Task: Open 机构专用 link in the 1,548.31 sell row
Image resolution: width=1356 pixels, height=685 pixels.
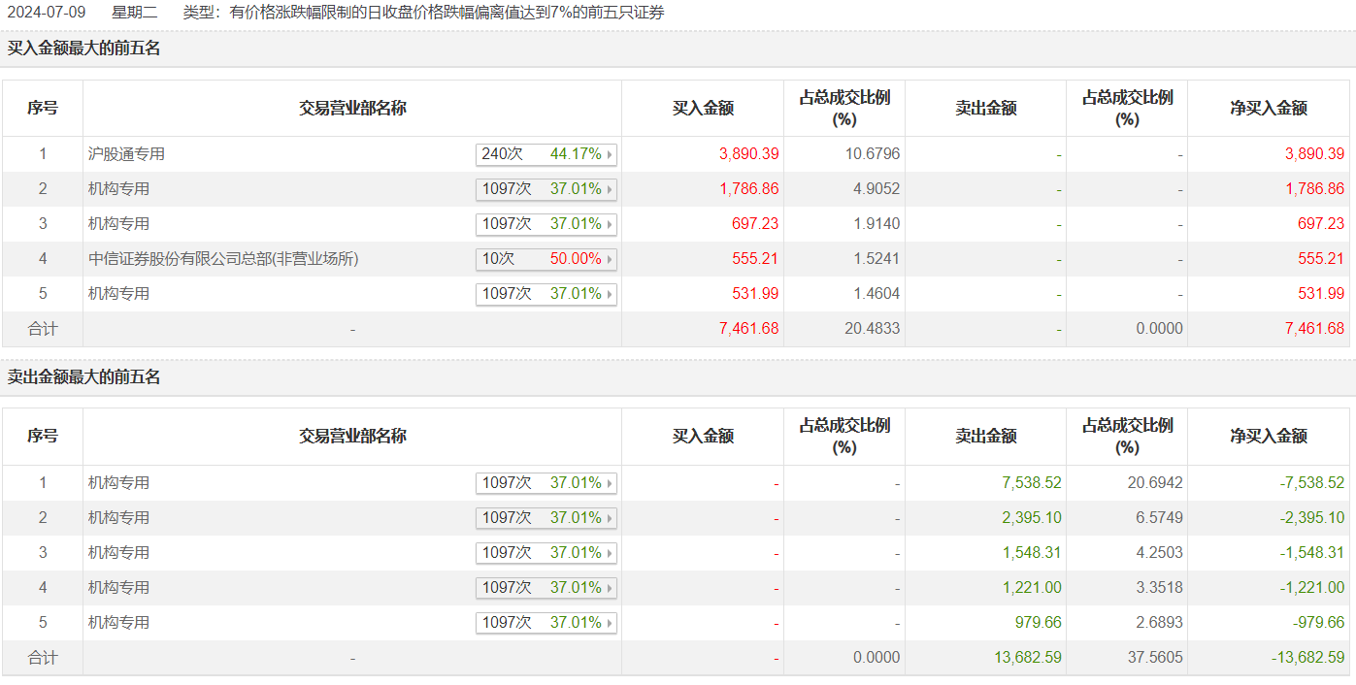Action: pyautogui.click(x=118, y=553)
